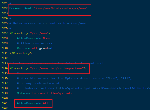The image size is (150, 110).
Task: Click the Options keyword on line 139
Action: pyautogui.click(x=23, y=93)
